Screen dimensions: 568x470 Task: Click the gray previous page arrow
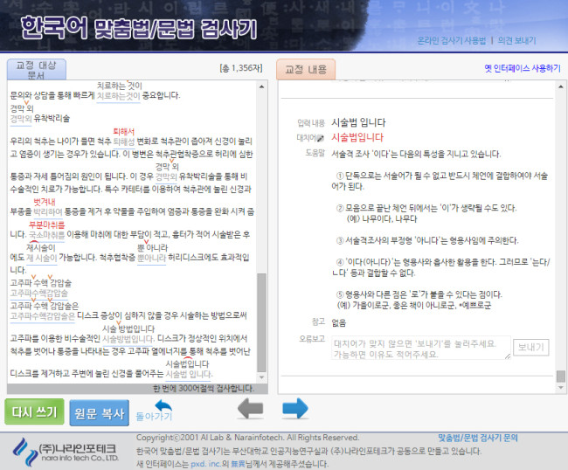[x=250, y=408]
